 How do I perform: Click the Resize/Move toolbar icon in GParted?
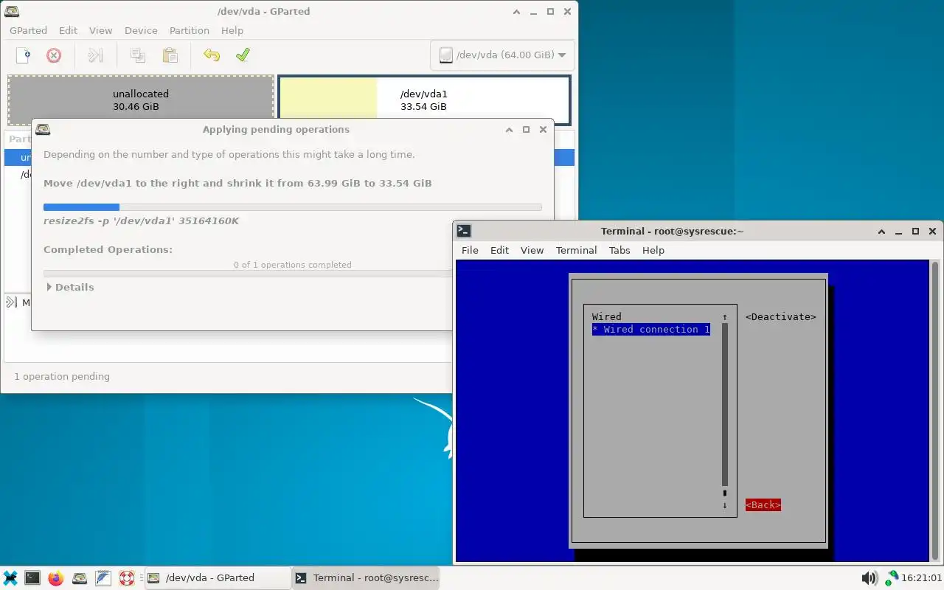coord(95,55)
